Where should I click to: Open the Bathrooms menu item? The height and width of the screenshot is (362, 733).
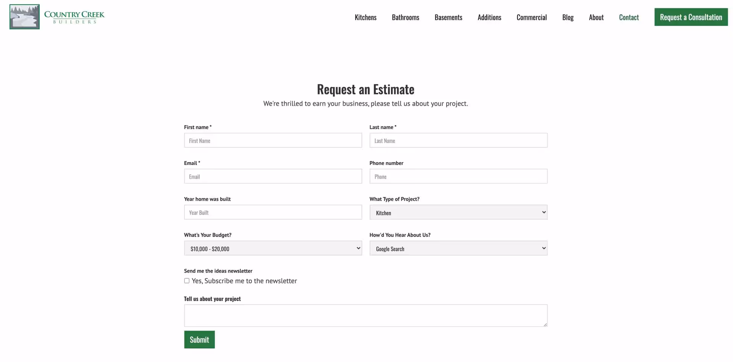pyautogui.click(x=405, y=17)
